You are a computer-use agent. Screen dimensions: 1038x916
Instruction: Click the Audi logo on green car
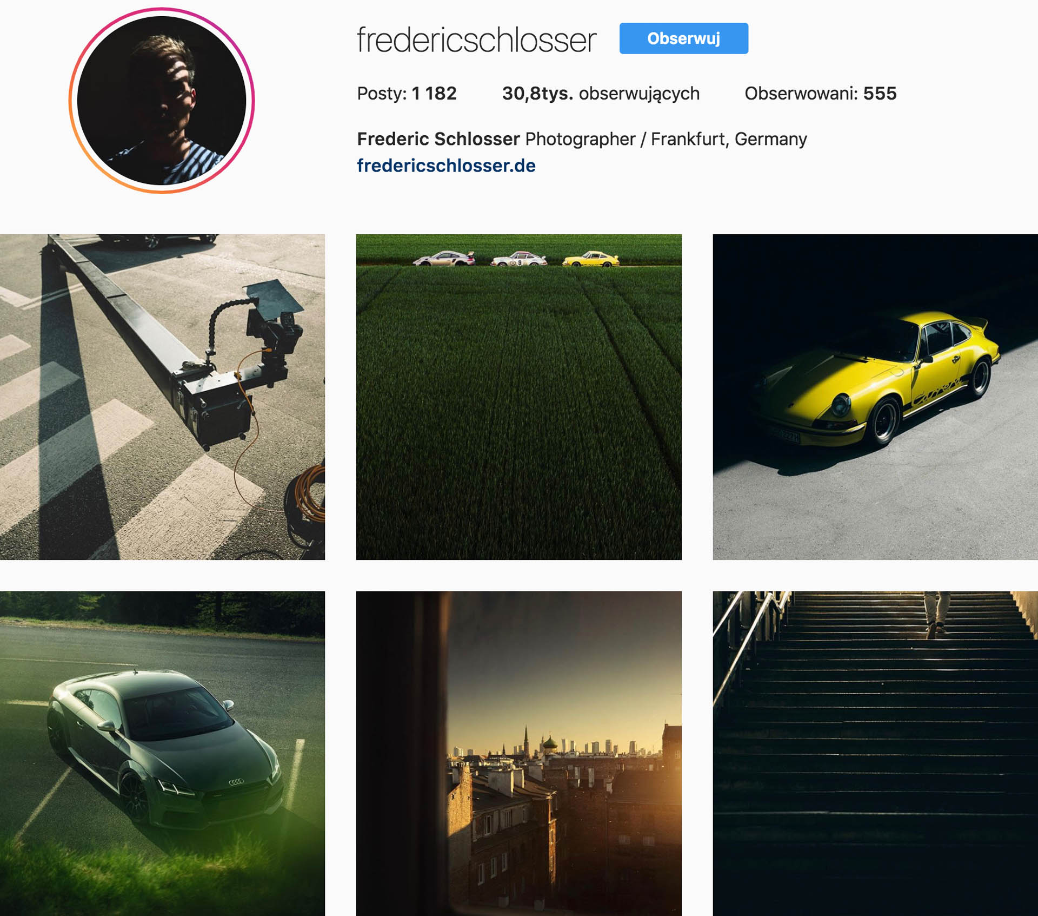point(236,781)
